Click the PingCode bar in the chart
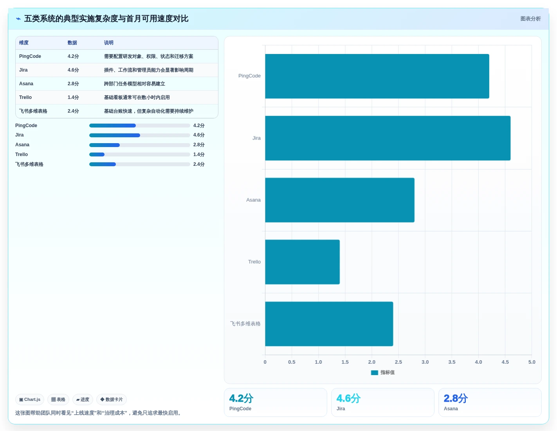 point(377,76)
